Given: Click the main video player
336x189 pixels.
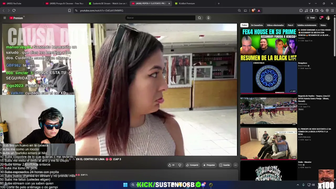Looking at the screenshot, I should tap(119, 90).
